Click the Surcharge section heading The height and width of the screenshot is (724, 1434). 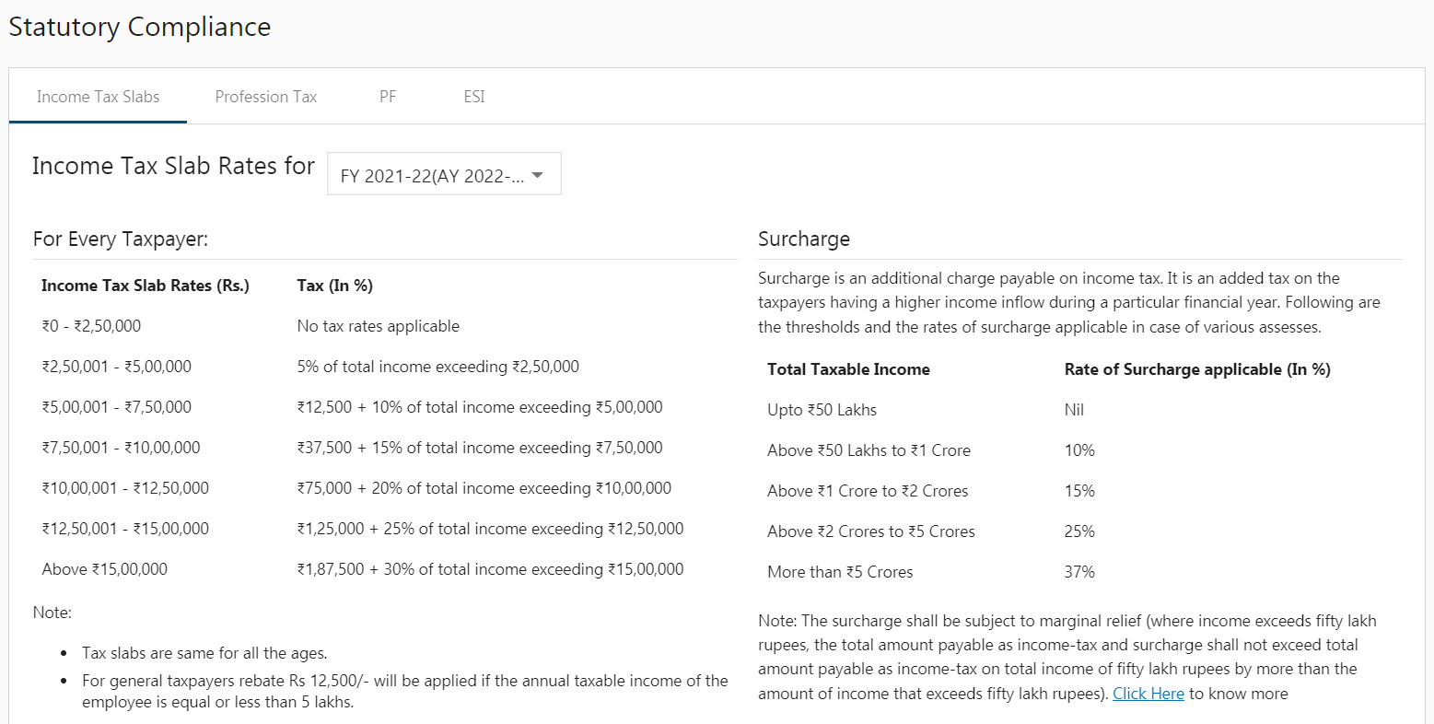click(x=804, y=239)
